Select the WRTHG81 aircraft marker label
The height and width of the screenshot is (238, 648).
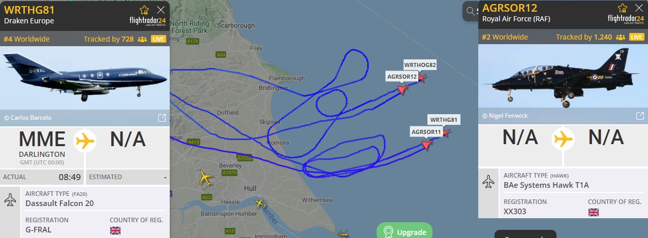[444, 120]
